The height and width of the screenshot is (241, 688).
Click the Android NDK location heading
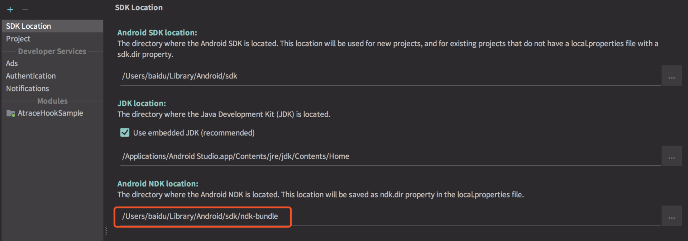[158, 184]
